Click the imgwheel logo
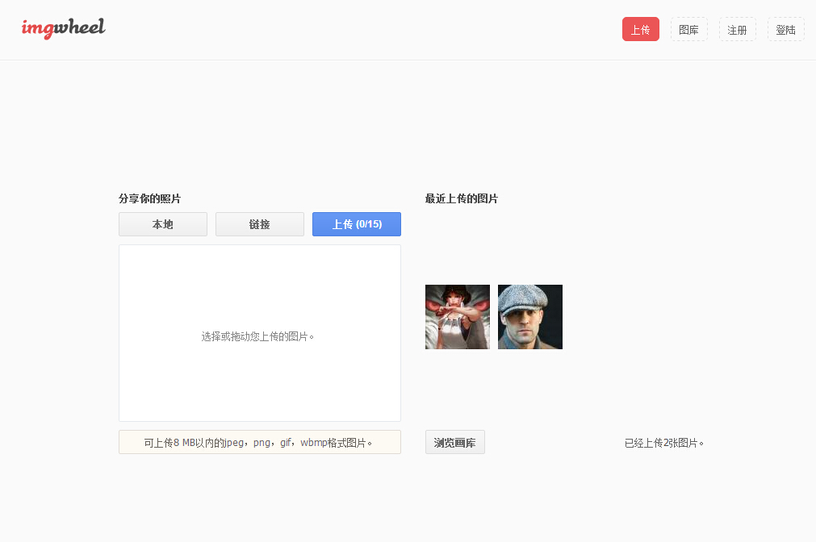This screenshot has width=816, height=542. point(63,28)
